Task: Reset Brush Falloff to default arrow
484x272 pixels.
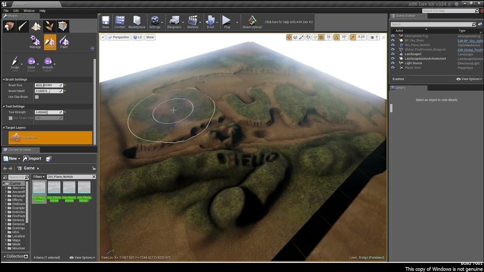Action: coord(65,91)
